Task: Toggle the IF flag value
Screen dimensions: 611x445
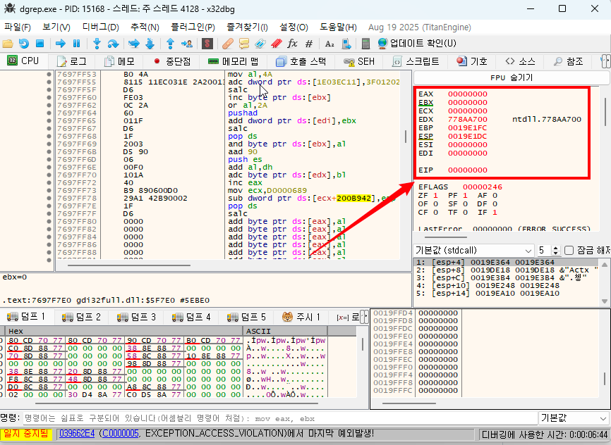Action: click(494, 212)
